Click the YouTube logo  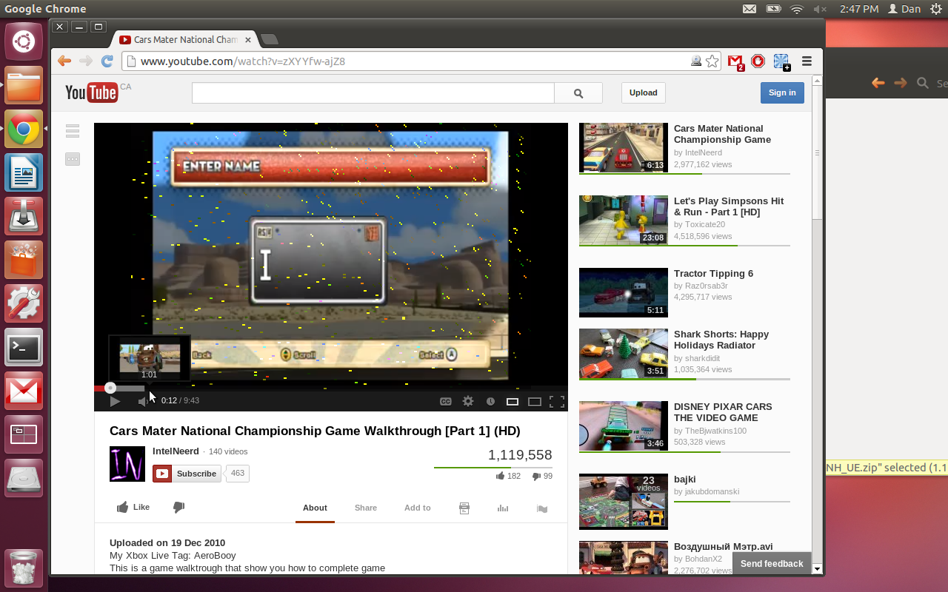pos(91,92)
